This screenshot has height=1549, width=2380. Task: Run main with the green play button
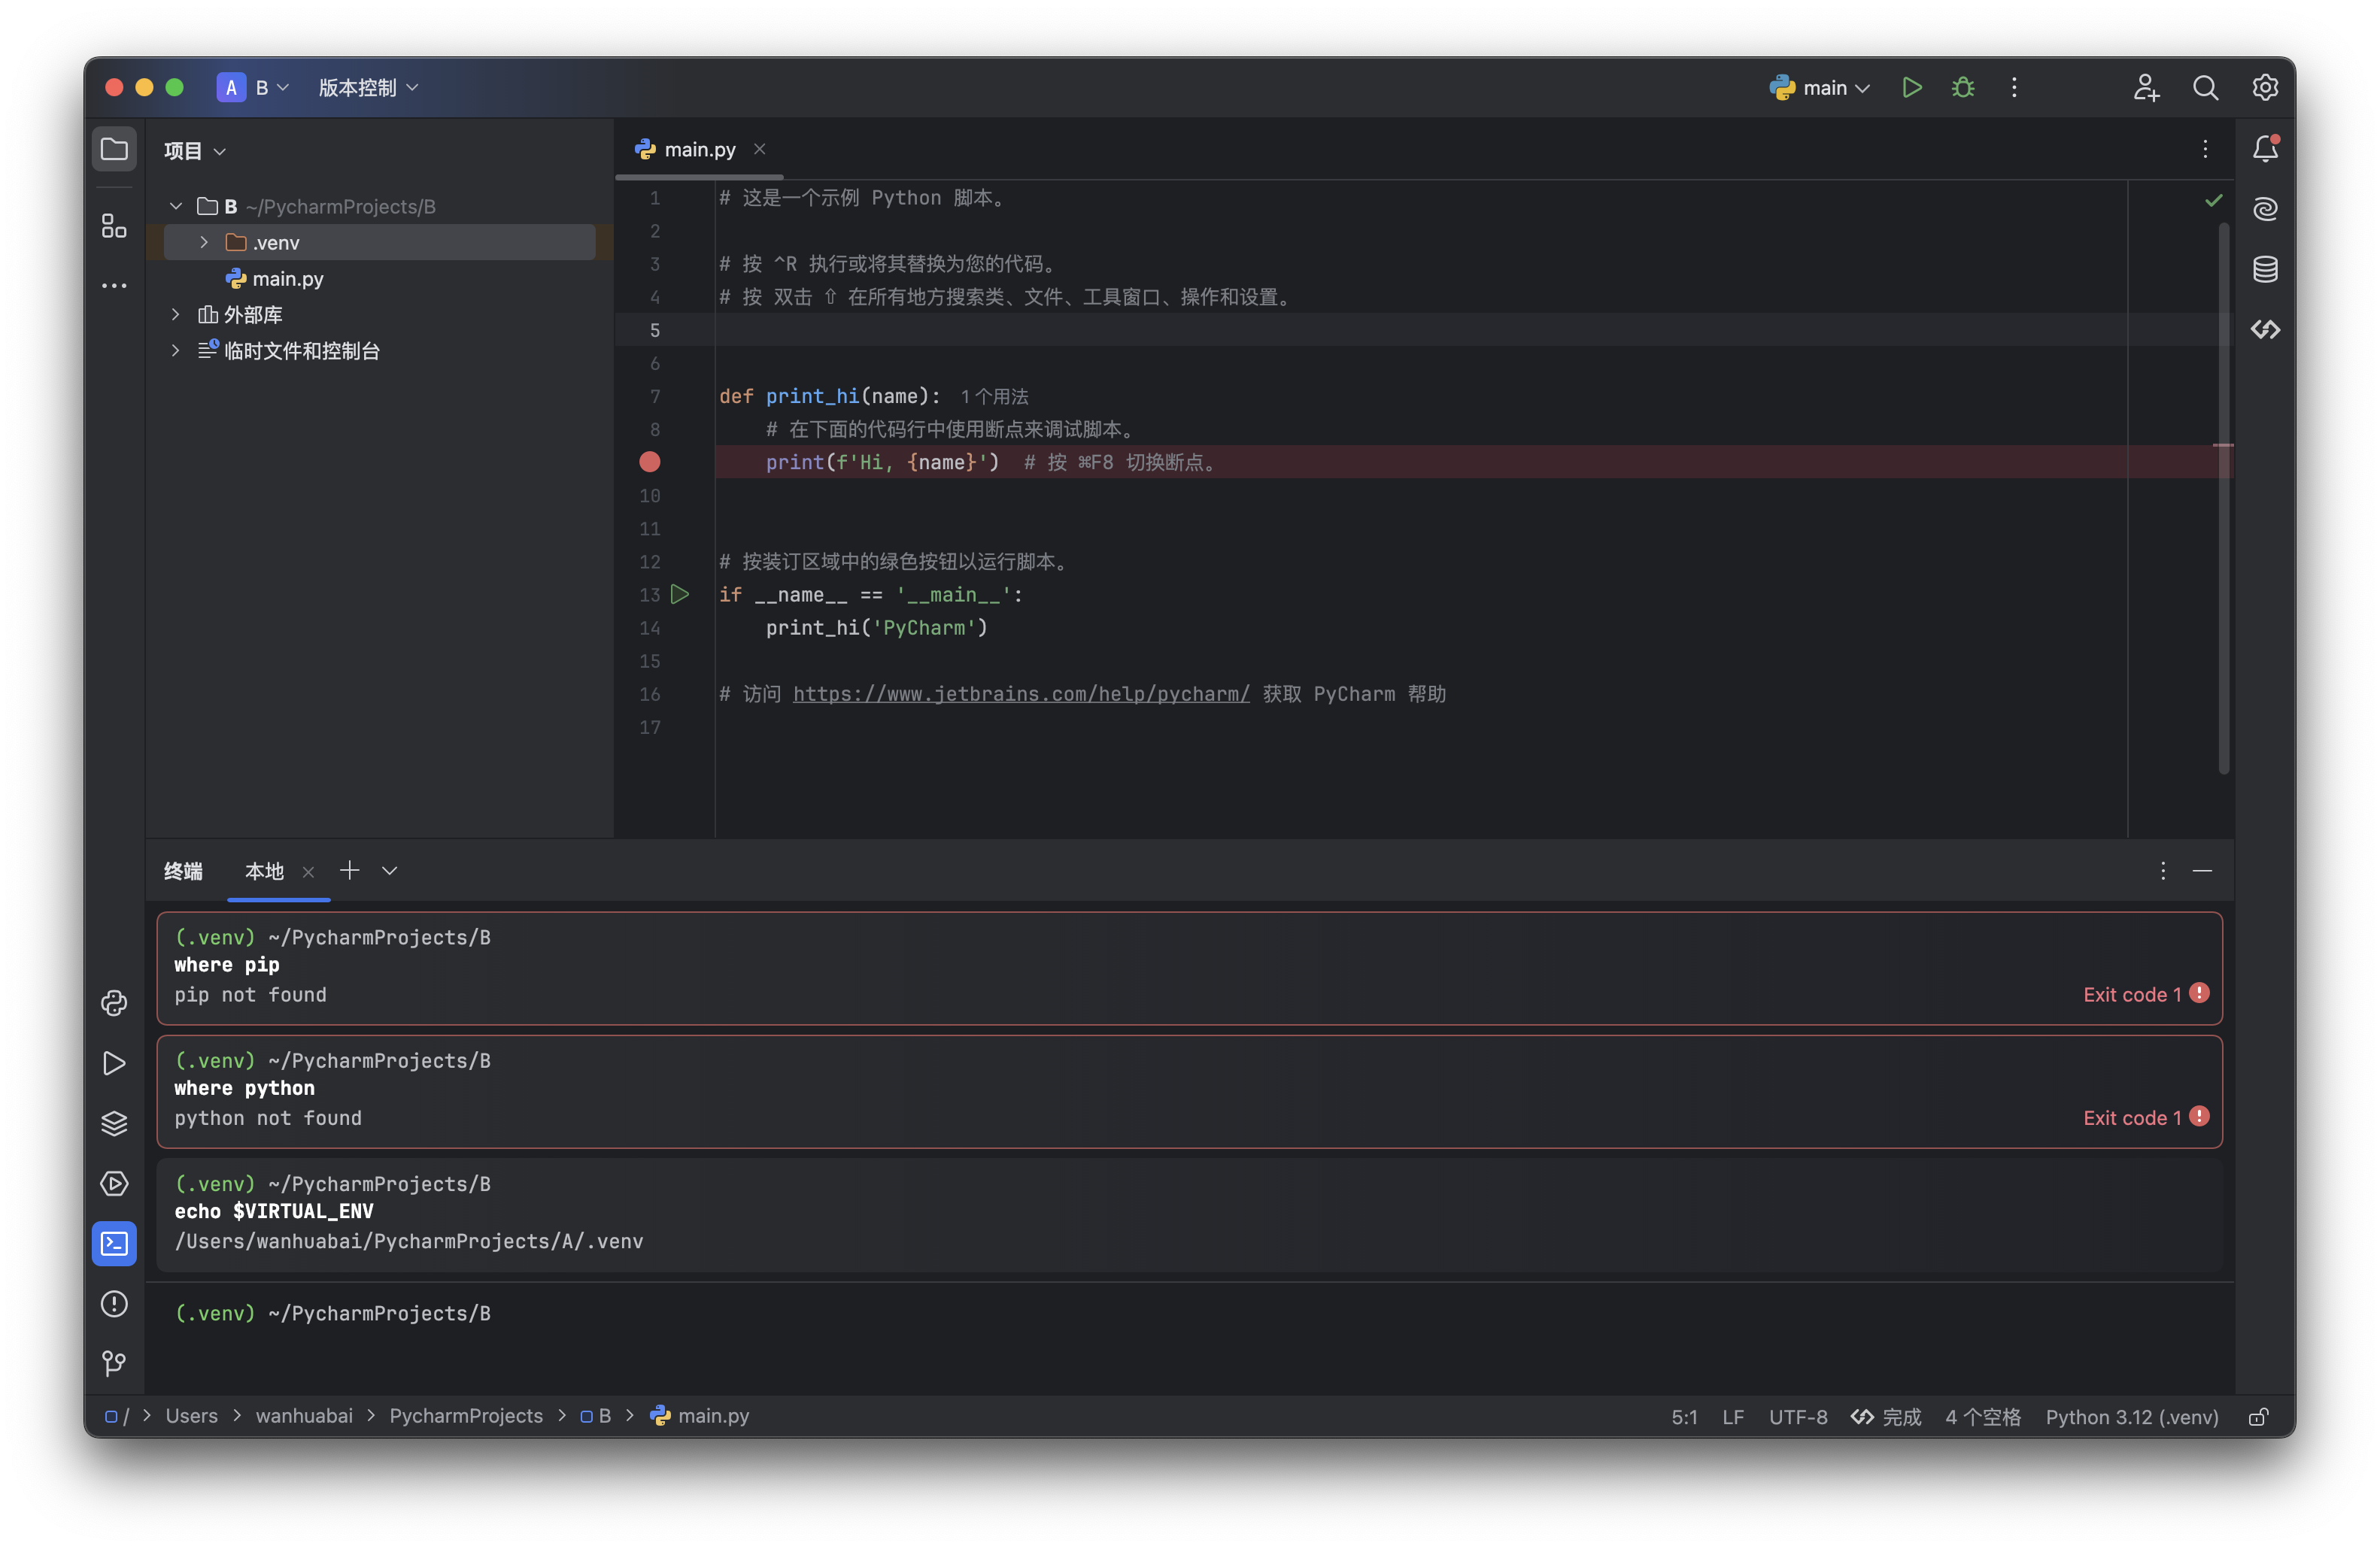pos(1911,88)
